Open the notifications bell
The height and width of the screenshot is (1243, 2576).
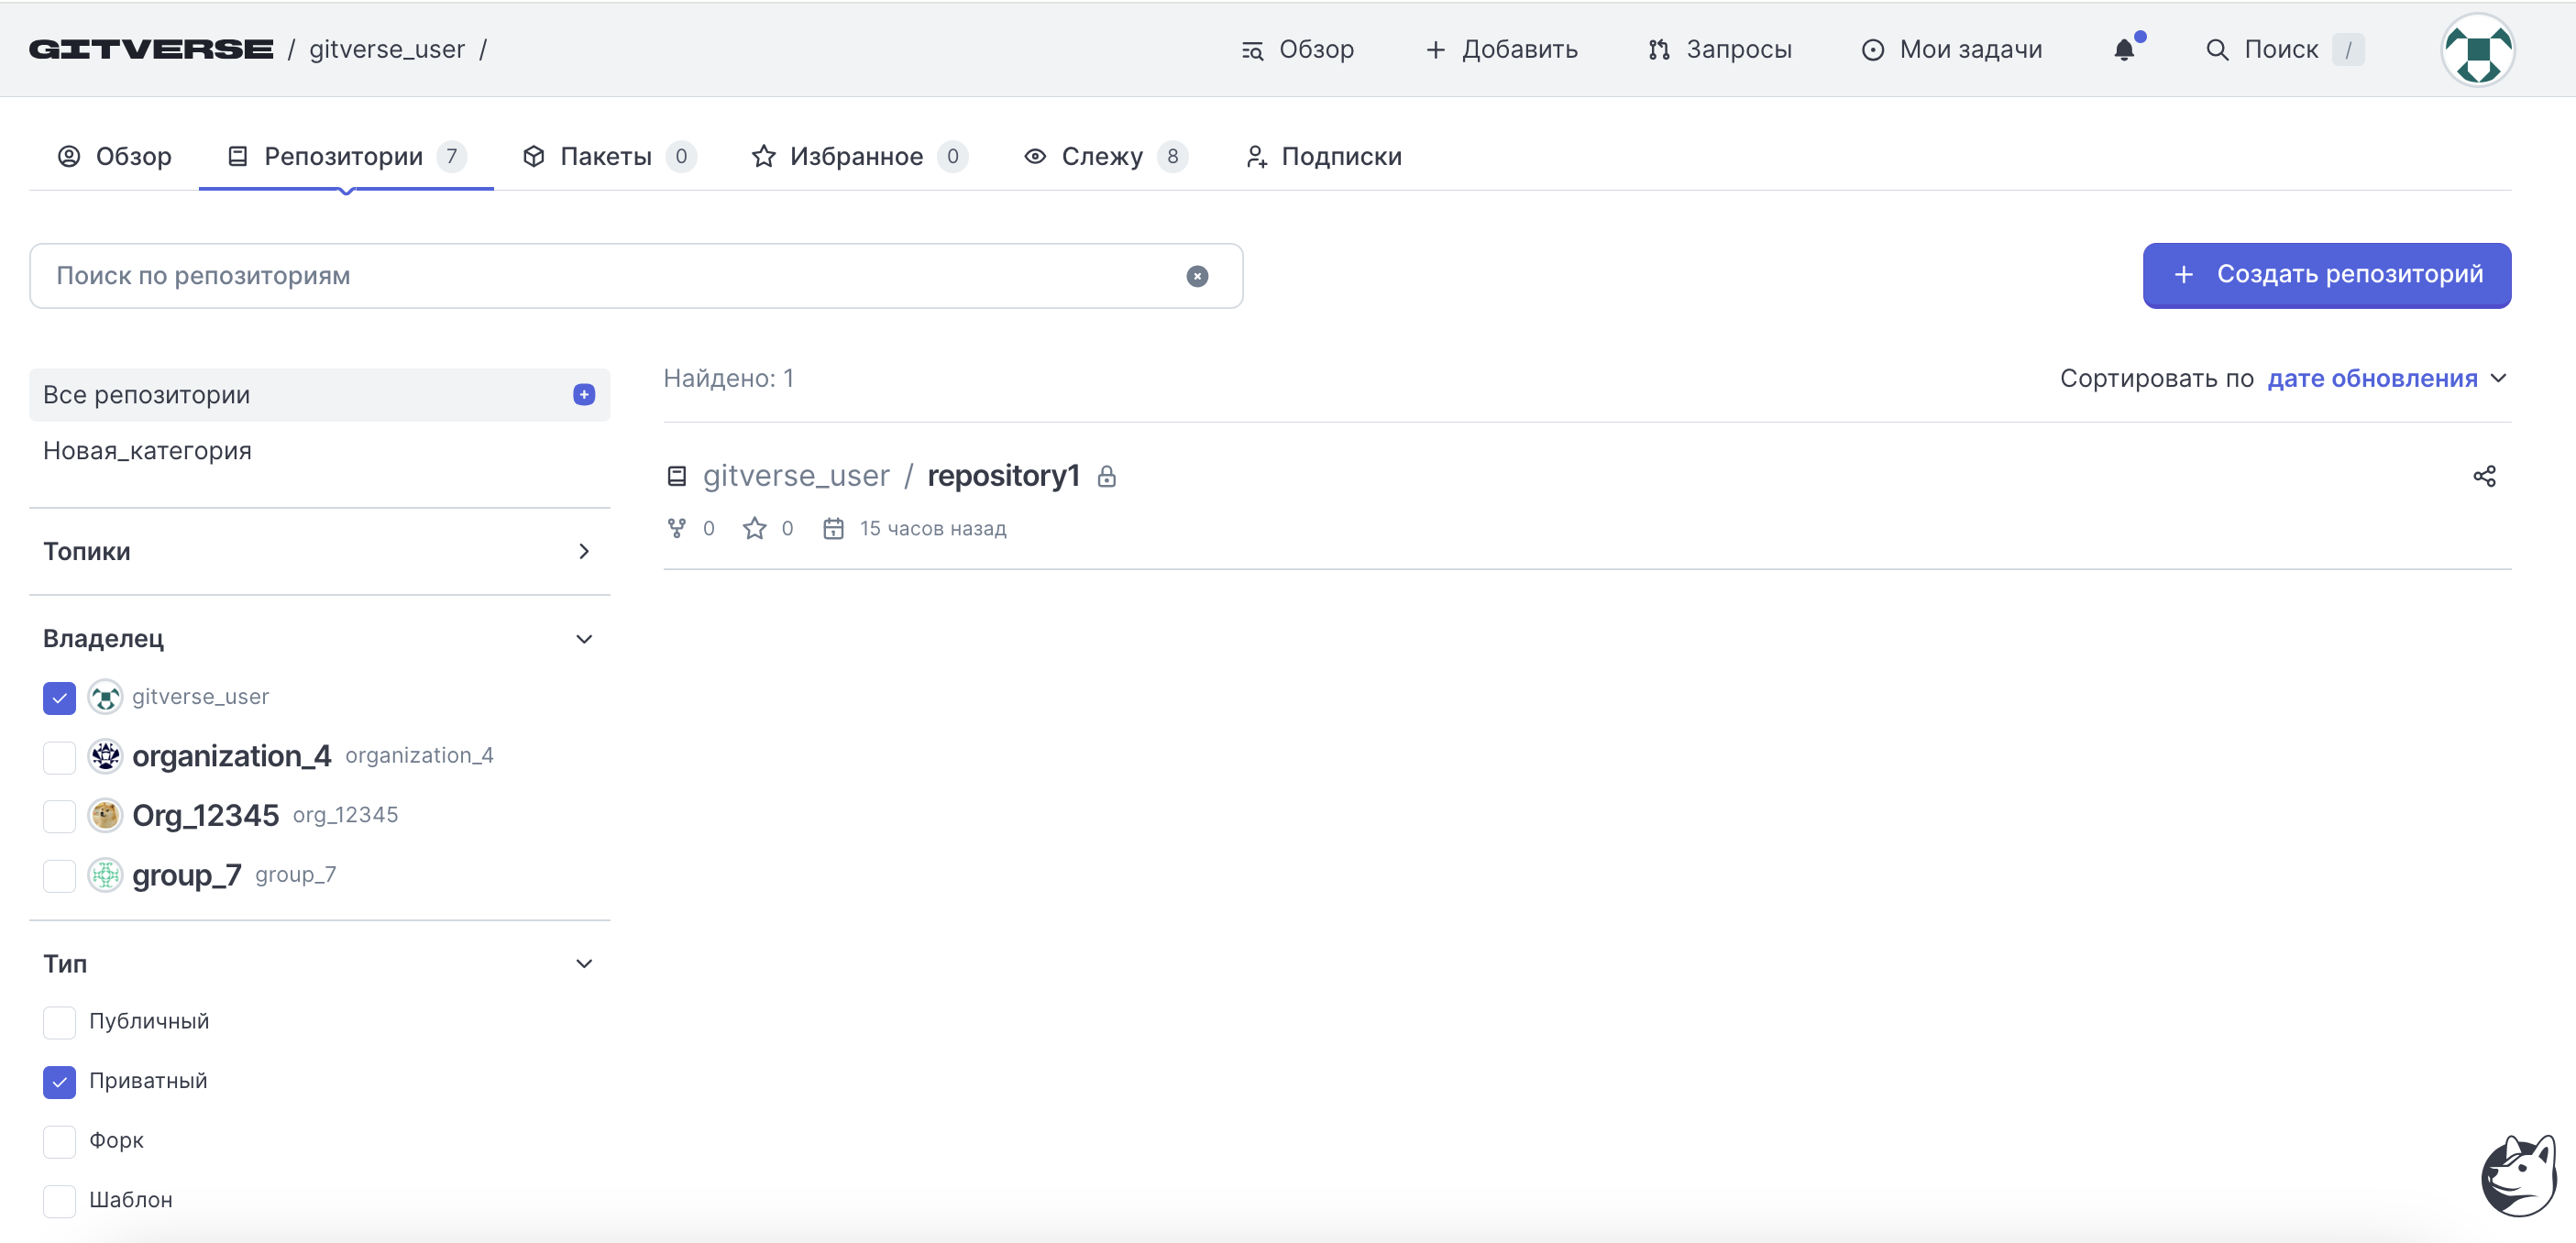click(x=2124, y=49)
